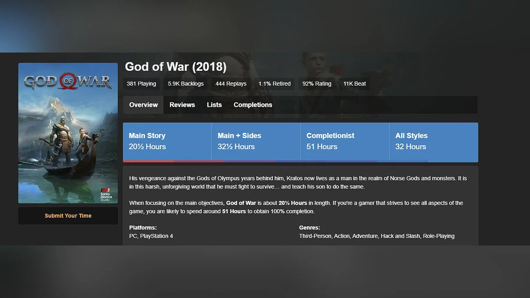Click the Submit Your Time button
This screenshot has height=298, width=530.
(68, 216)
